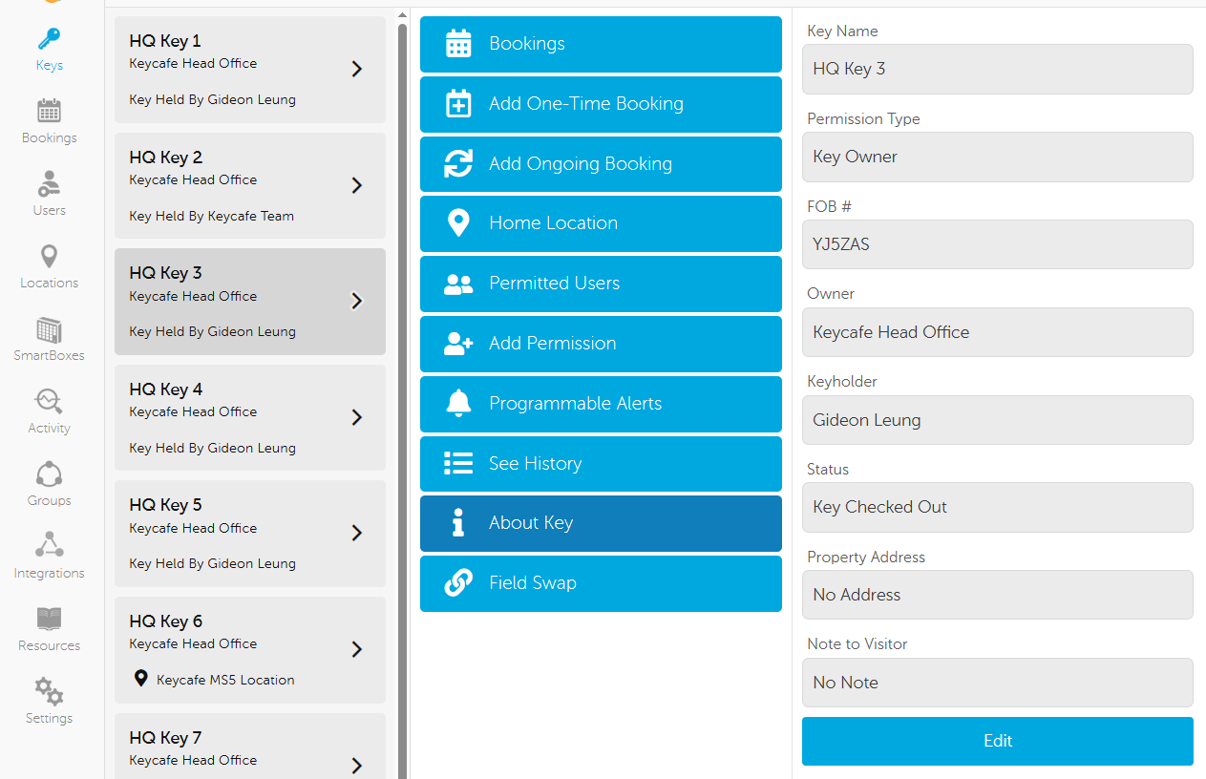Expand HQ Key 1 chevron arrow
Screen dimensions: 1206x779
[357, 69]
